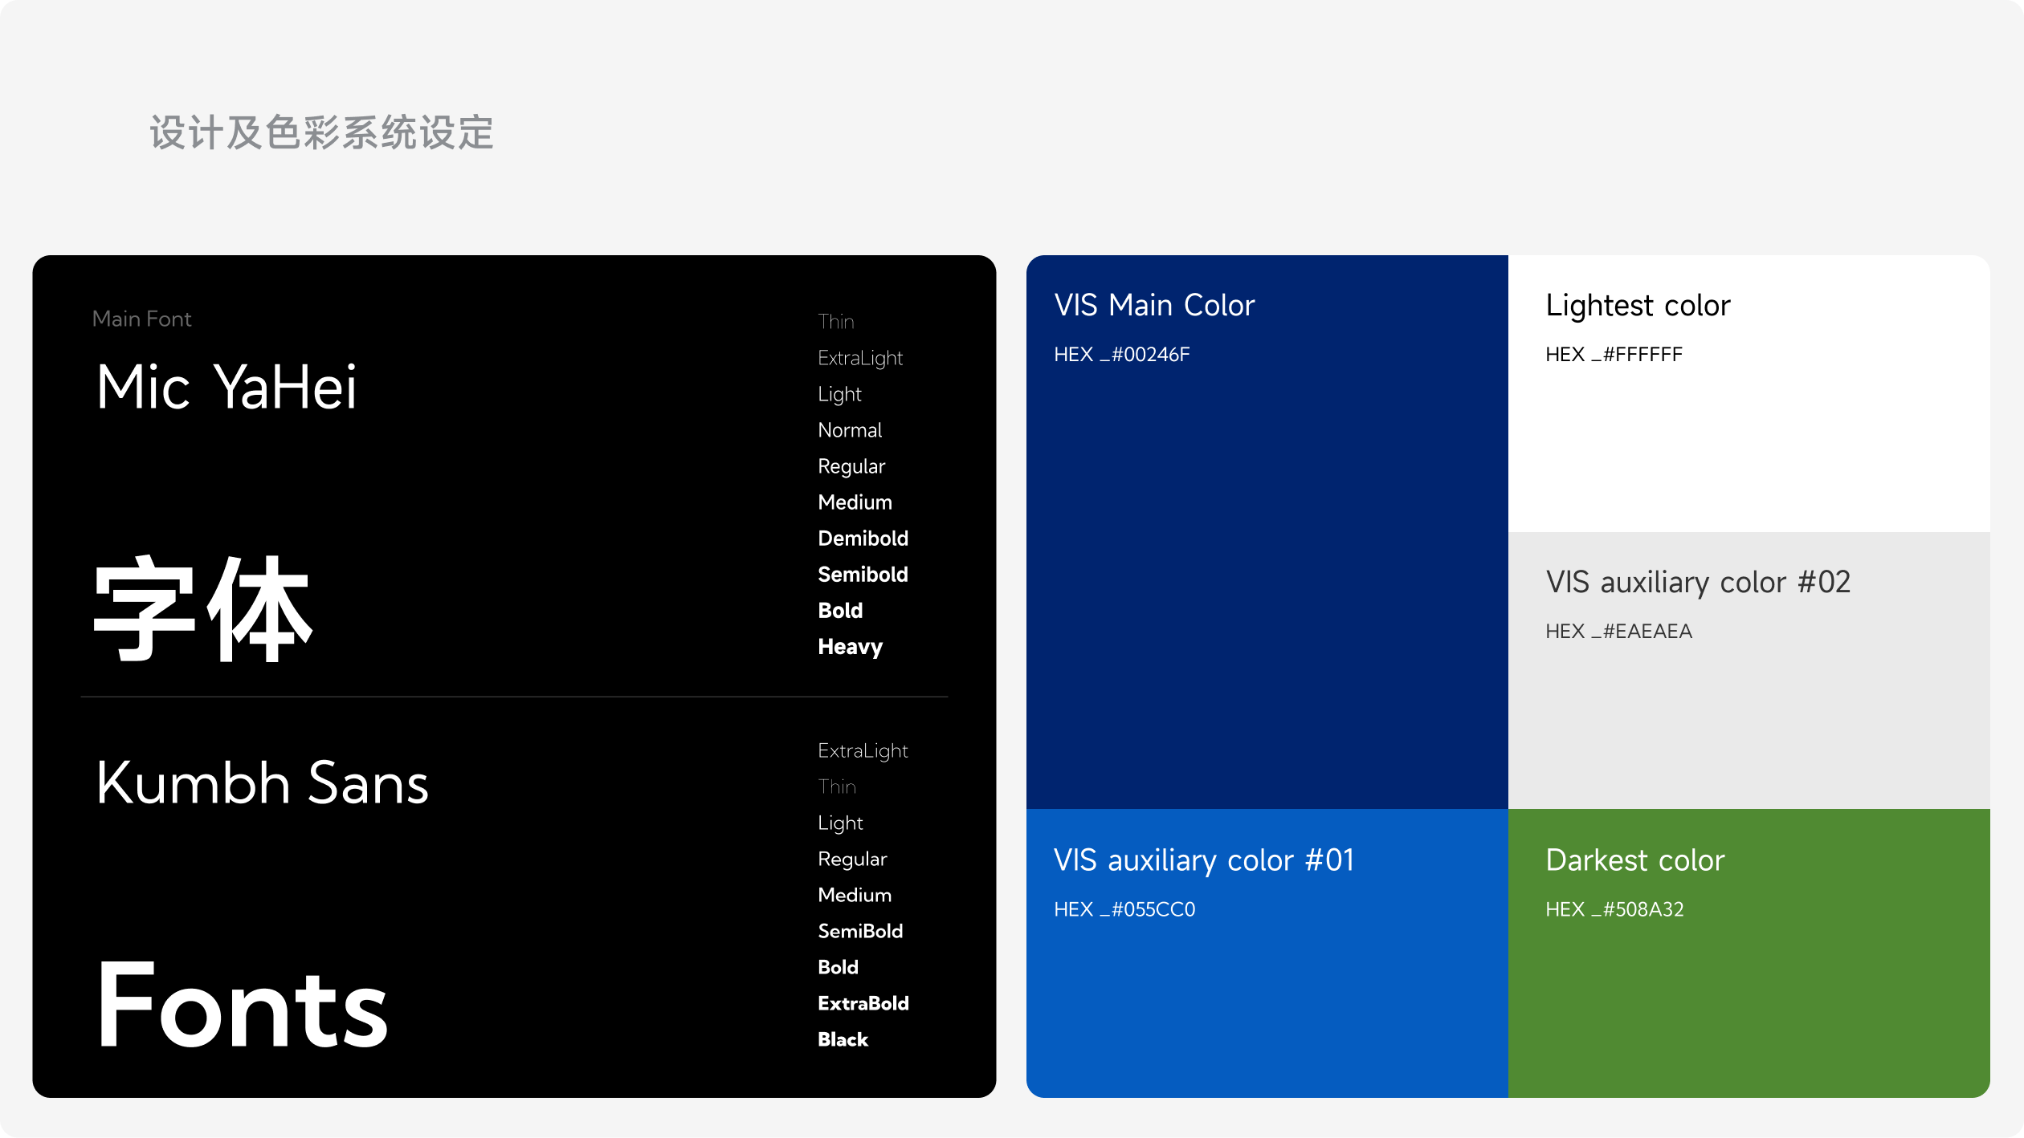2024x1138 pixels.
Task: Click the Mic YaHei font name
Action: pos(226,388)
